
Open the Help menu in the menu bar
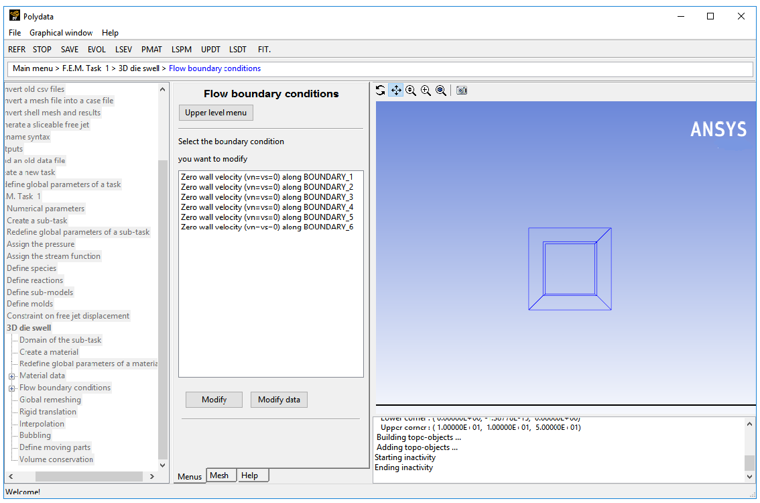pos(110,32)
